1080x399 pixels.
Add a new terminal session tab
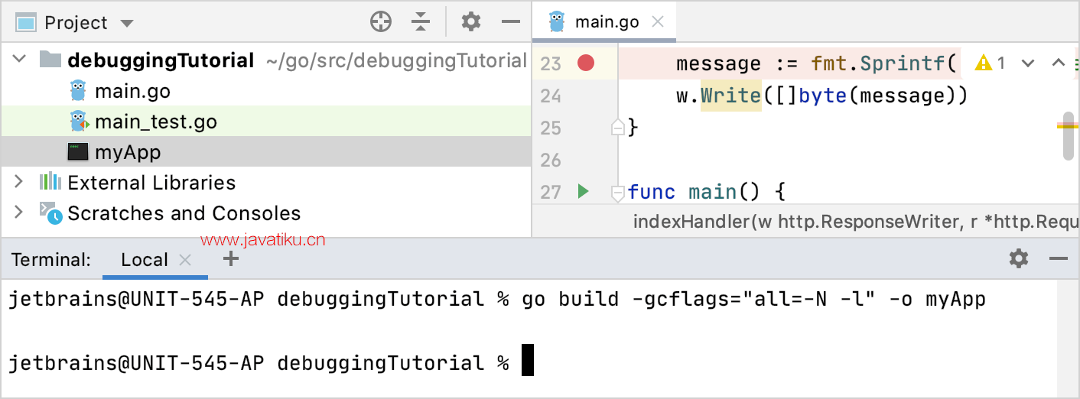tap(231, 259)
